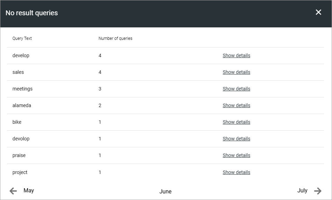
Task: Select the 'meetings' query text
Action: click(x=23, y=89)
